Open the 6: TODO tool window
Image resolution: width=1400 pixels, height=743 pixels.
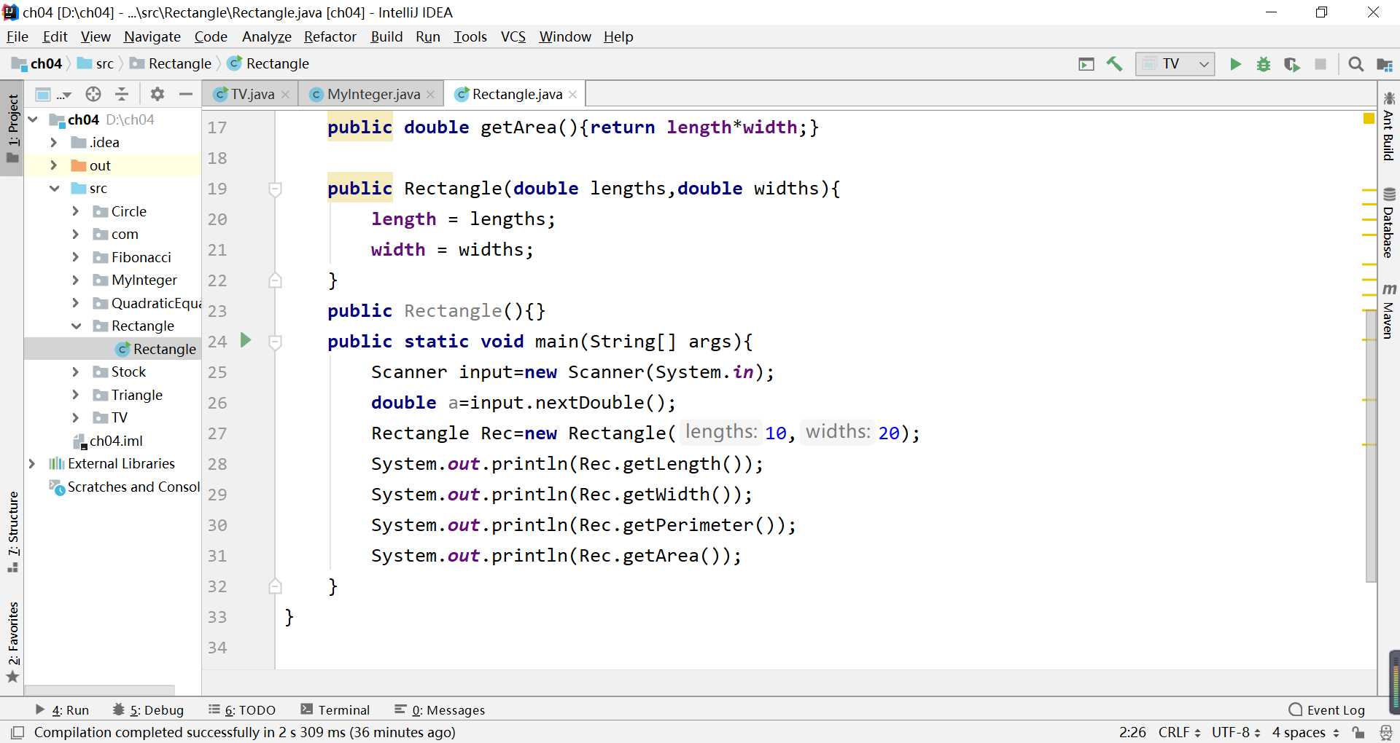point(242,710)
